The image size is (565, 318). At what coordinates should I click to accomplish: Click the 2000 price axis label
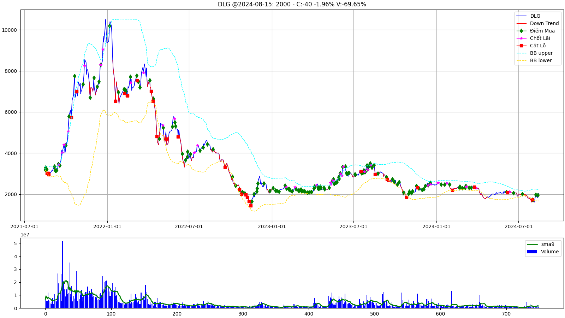coord(11,194)
